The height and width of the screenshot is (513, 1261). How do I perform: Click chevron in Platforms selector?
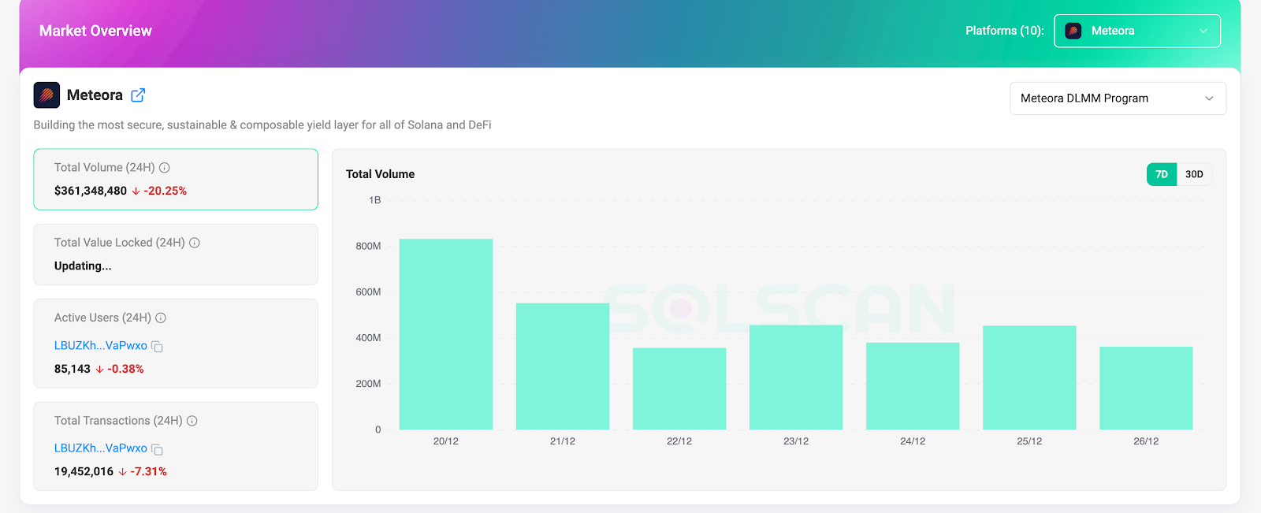[x=1203, y=31]
